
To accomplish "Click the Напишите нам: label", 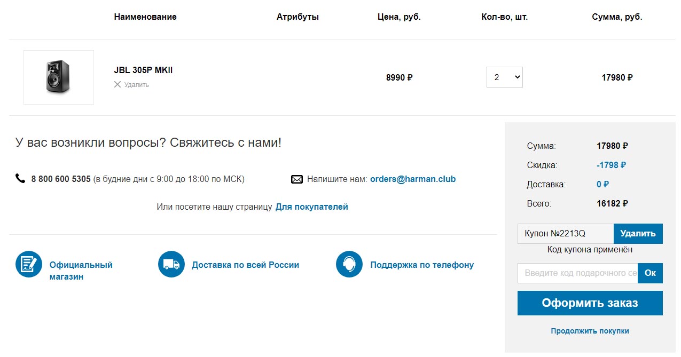I will click(x=337, y=179).
